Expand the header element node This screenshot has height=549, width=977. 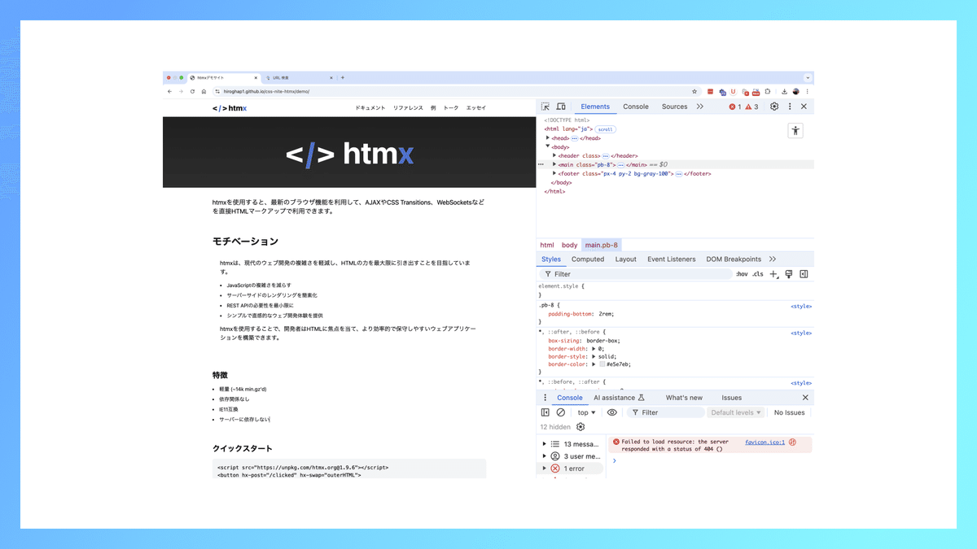(x=554, y=155)
